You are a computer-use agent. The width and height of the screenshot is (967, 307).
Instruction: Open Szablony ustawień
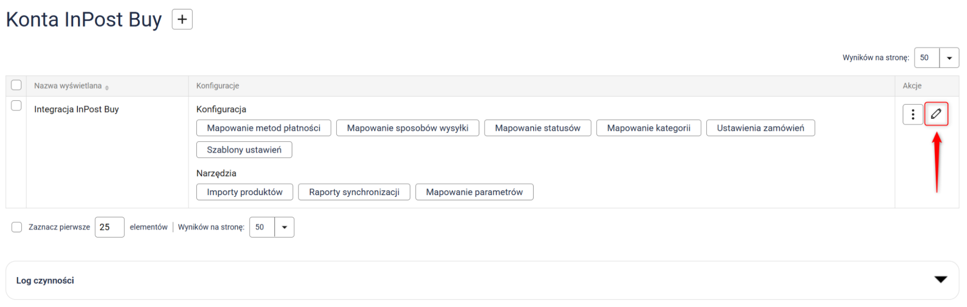[x=244, y=150]
